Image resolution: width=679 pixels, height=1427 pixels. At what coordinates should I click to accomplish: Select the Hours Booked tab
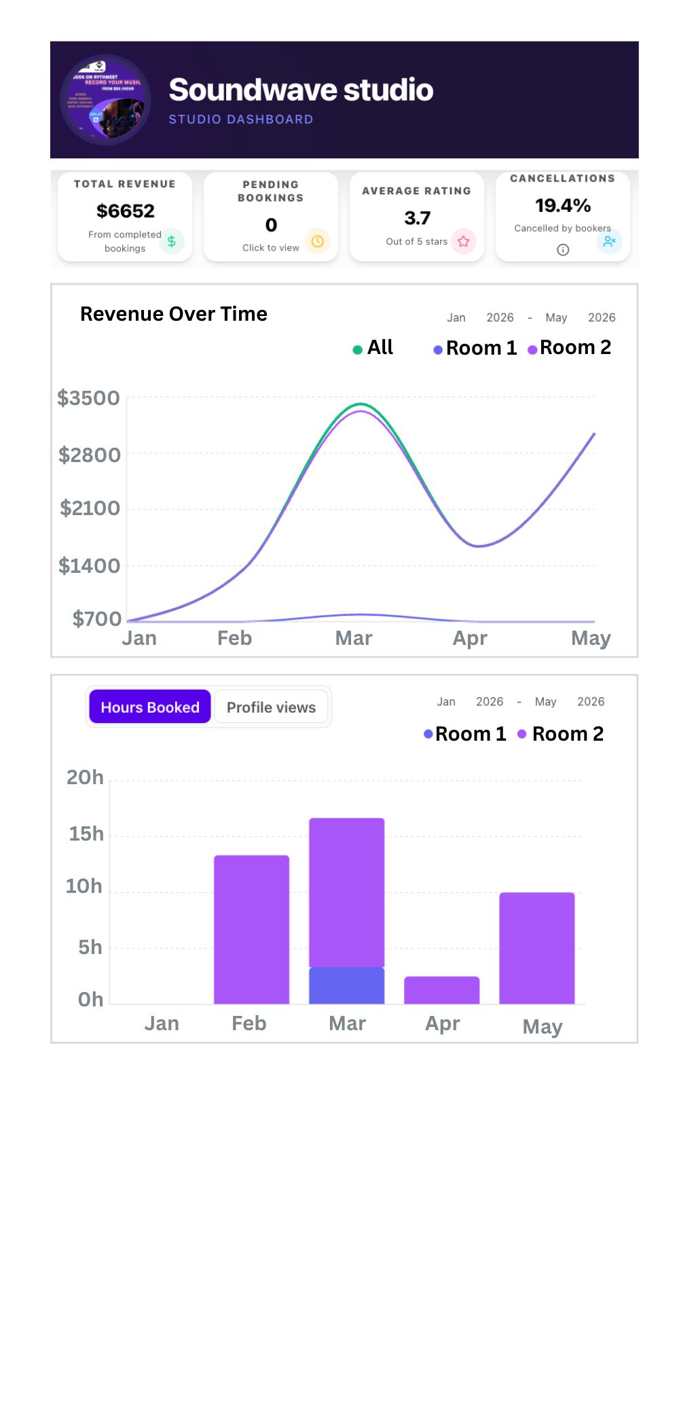click(x=150, y=707)
